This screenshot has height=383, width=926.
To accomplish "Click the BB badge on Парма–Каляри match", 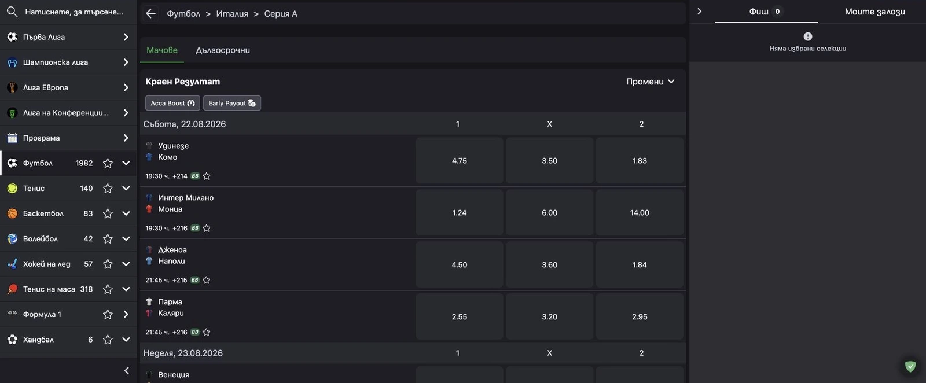I will coord(195,332).
